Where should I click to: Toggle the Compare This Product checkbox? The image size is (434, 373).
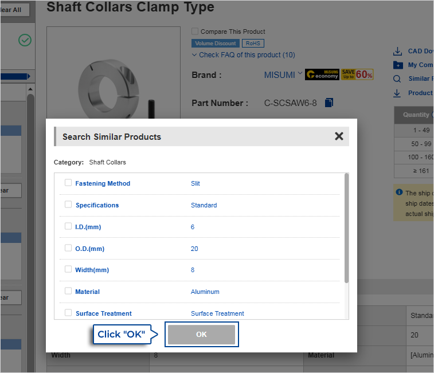point(195,32)
